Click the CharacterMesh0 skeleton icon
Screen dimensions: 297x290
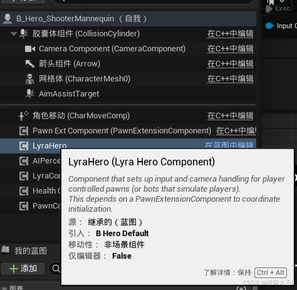[x=29, y=79]
